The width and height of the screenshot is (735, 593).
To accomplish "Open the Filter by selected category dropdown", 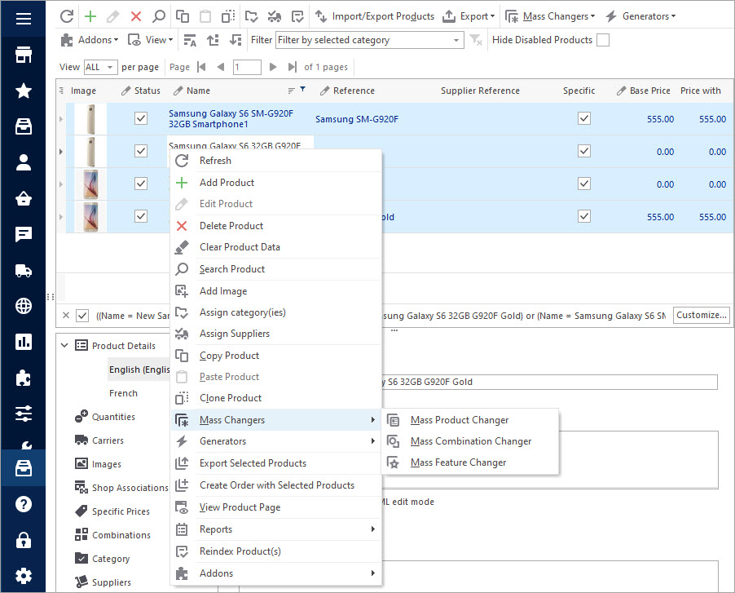I will click(370, 40).
